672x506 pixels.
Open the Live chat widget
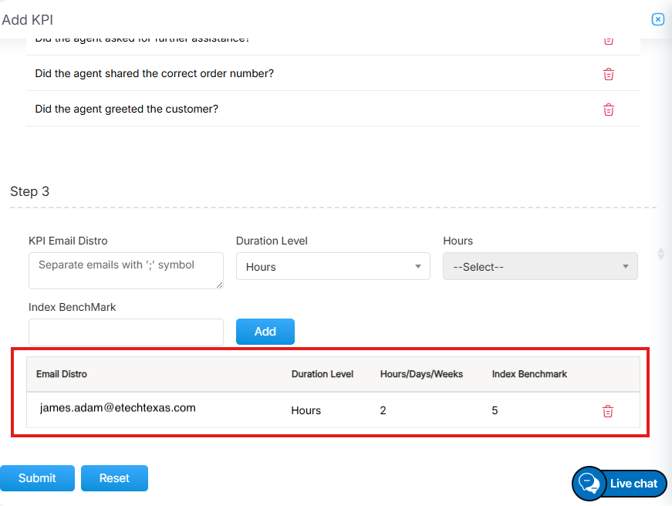point(619,484)
